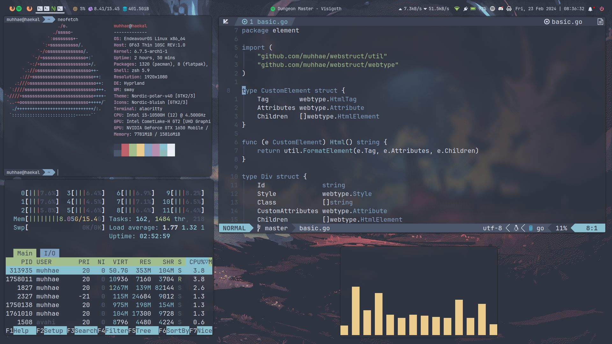Image resolution: width=612 pixels, height=344 pixels.
Task: Click the Go filetype icon in Neovim statusline
Action: [531, 228]
